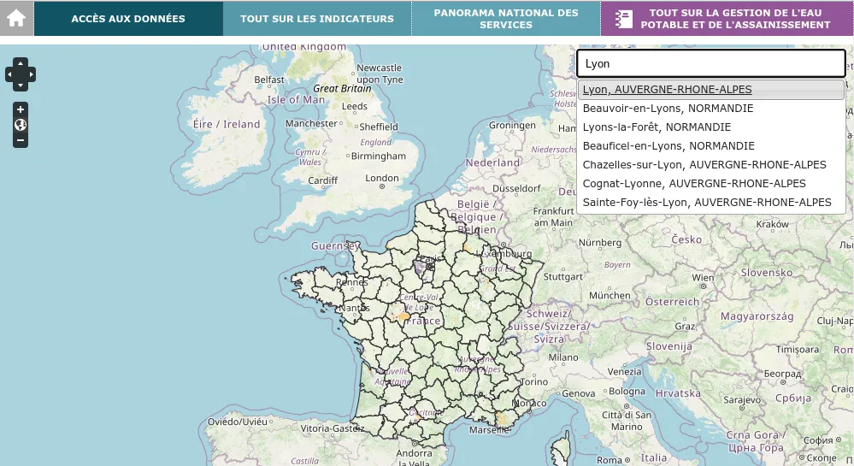Click the Marseille label on map
This screenshot has height=466, width=854.
tap(489, 430)
